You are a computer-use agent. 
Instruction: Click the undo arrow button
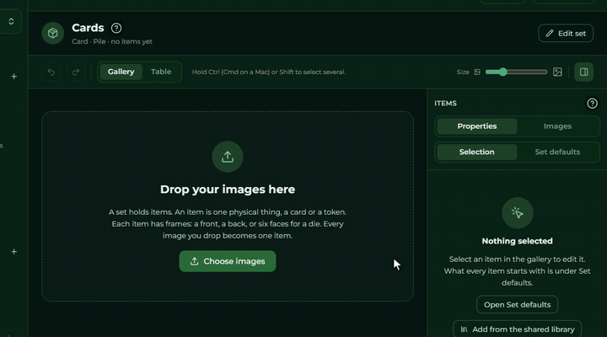[x=51, y=72]
